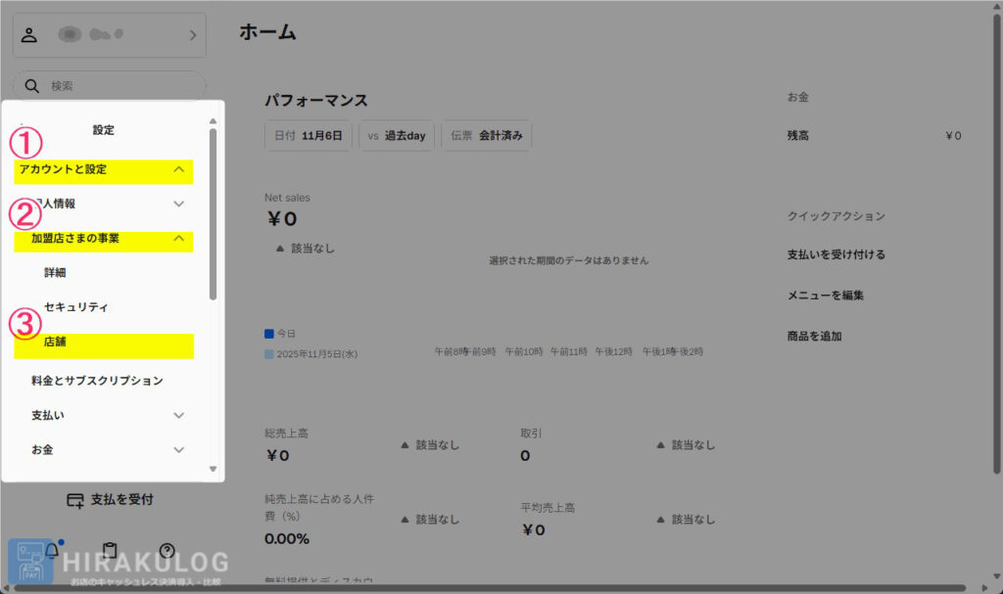Image resolution: width=1003 pixels, height=594 pixels.
Task: Collapse the アカウントと設定 section
Action: coord(178,169)
